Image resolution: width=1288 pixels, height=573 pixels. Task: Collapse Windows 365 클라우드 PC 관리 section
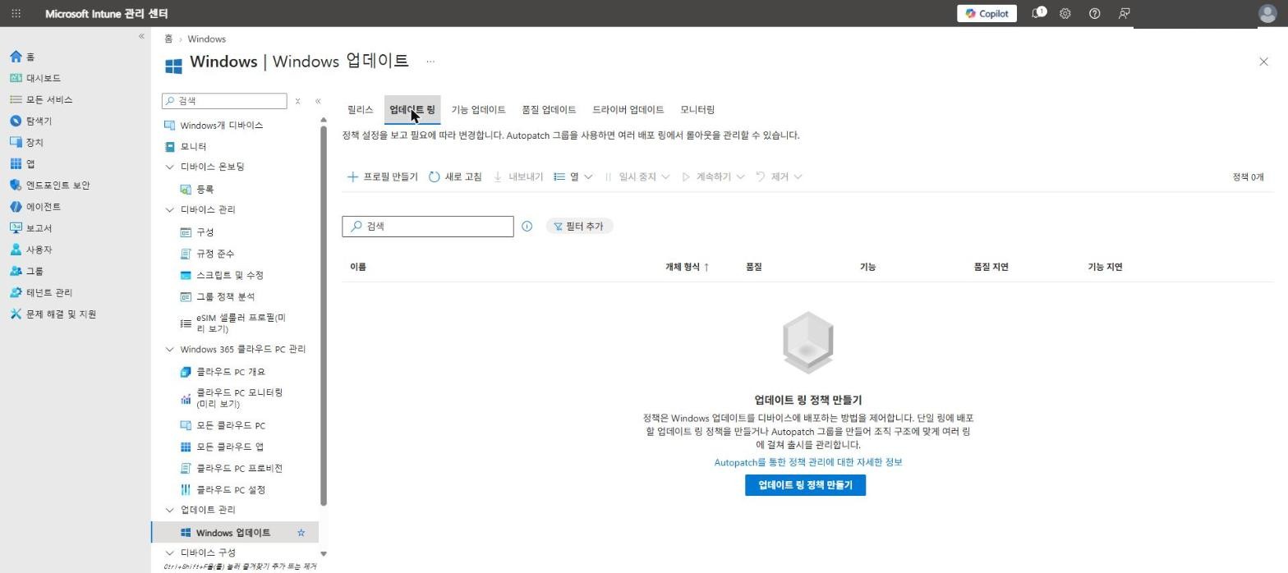169,349
